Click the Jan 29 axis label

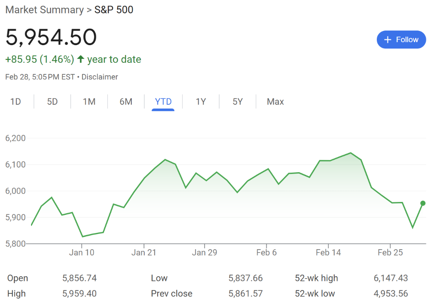coord(205,253)
